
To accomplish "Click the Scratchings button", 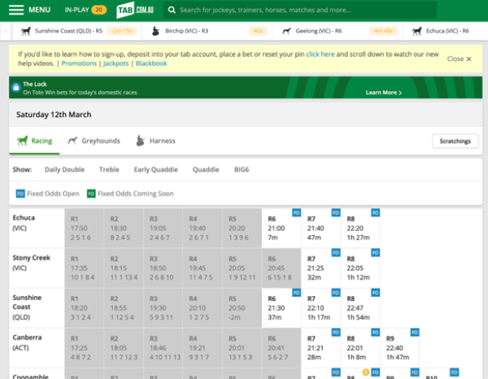I will [x=455, y=142].
